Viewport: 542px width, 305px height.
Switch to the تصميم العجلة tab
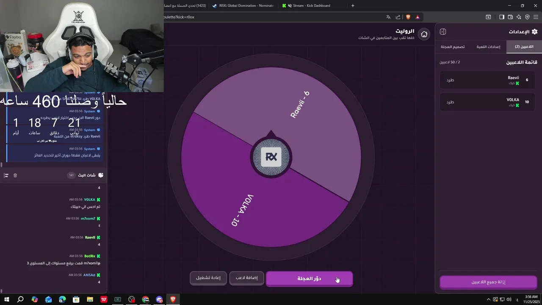tap(453, 47)
